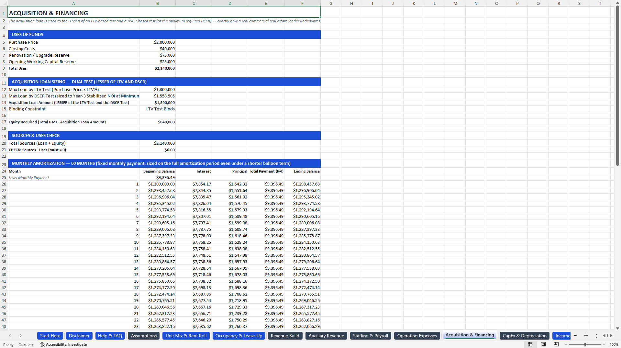The image size is (621, 348).
Task: Select month 1 interest $7,854.17
Action: [194, 184]
